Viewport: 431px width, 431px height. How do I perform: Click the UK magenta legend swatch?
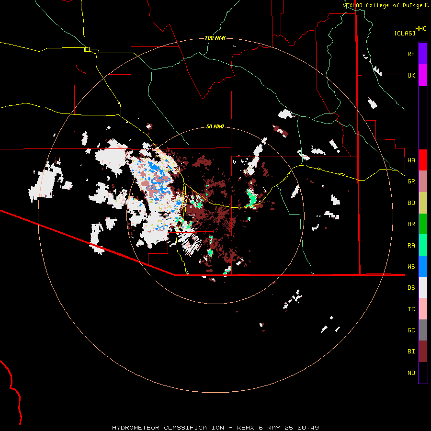pyautogui.click(x=423, y=75)
